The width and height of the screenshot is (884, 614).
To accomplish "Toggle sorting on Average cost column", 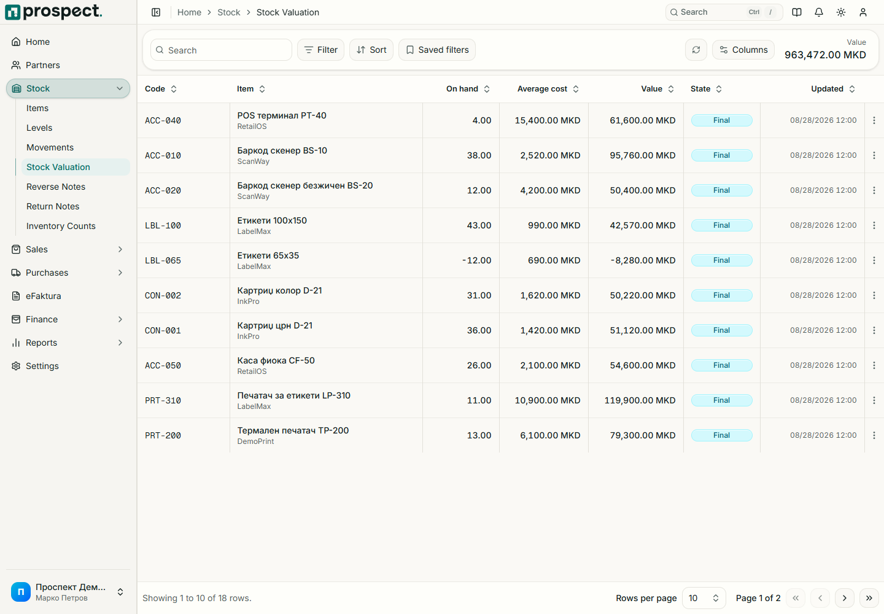I will 548,89.
